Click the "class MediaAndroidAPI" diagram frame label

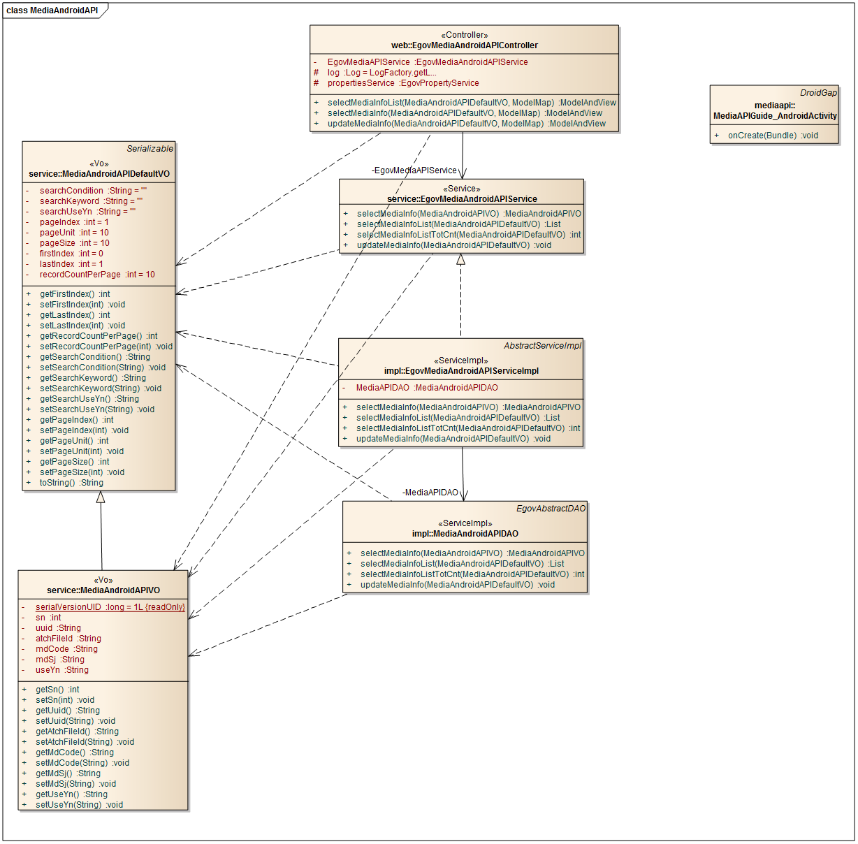[52, 10]
